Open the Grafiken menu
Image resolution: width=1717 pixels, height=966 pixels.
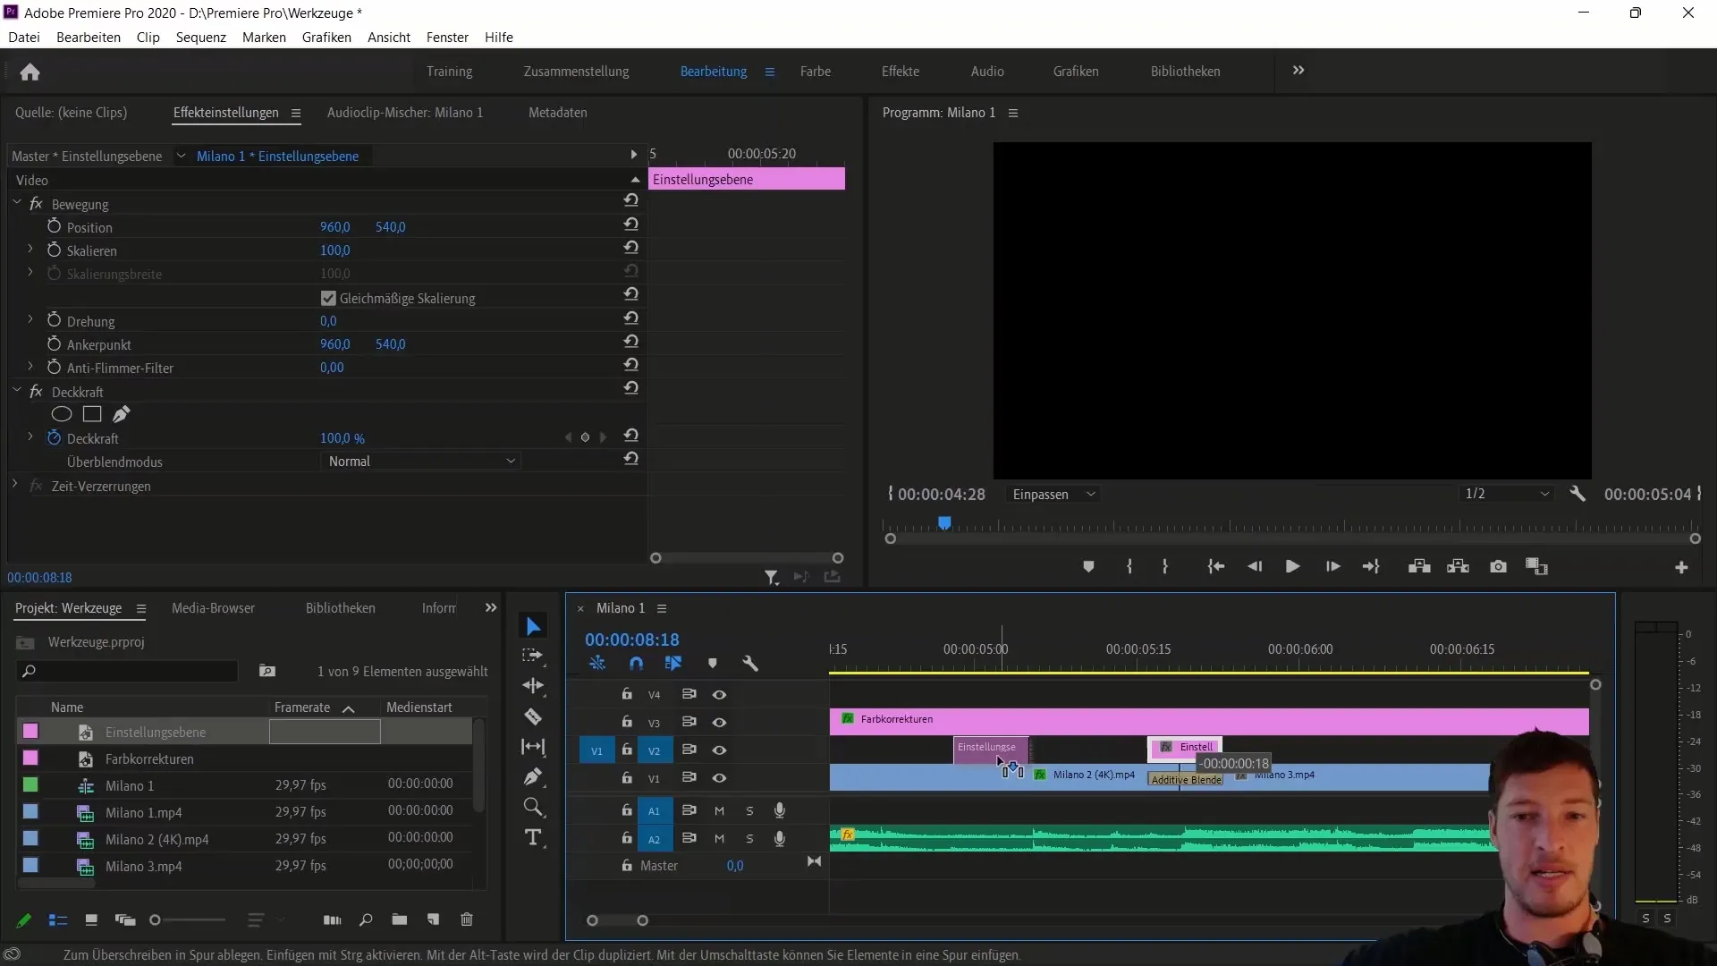[326, 38]
